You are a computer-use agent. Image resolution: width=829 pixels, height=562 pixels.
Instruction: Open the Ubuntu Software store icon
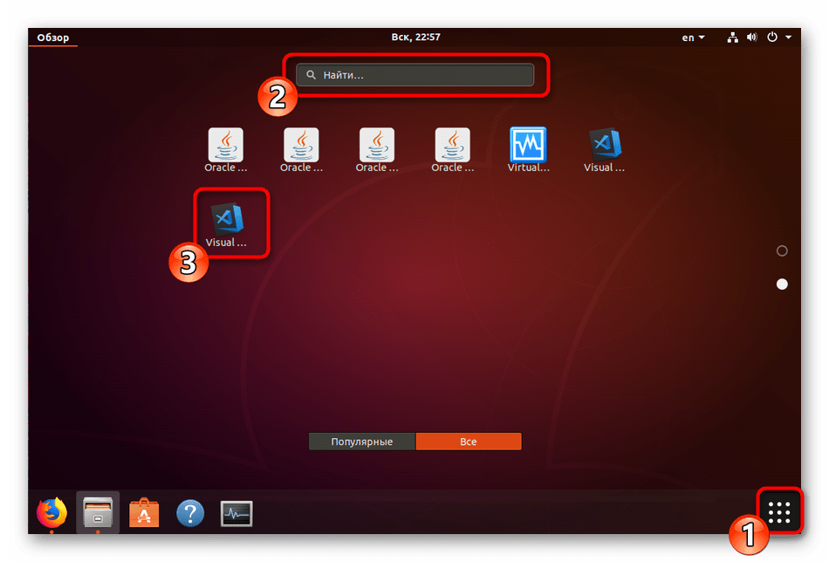click(x=144, y=512)
